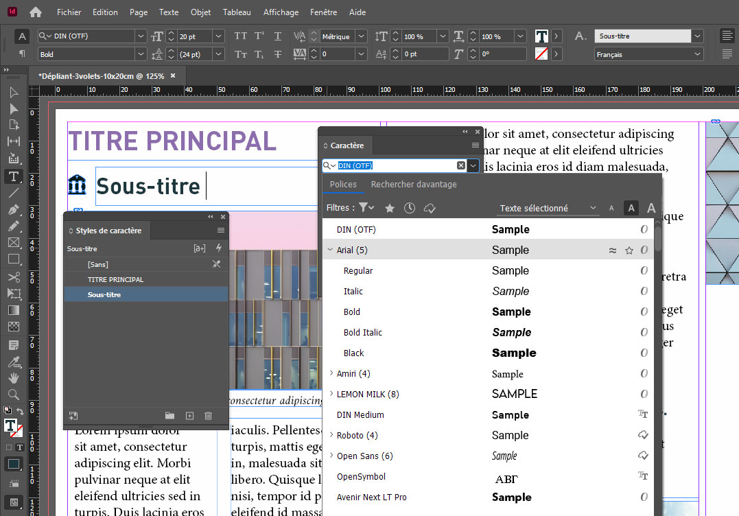Choose Bold Italic under Arial
This screenshot has height=516, width=739.
pos(489,332)
